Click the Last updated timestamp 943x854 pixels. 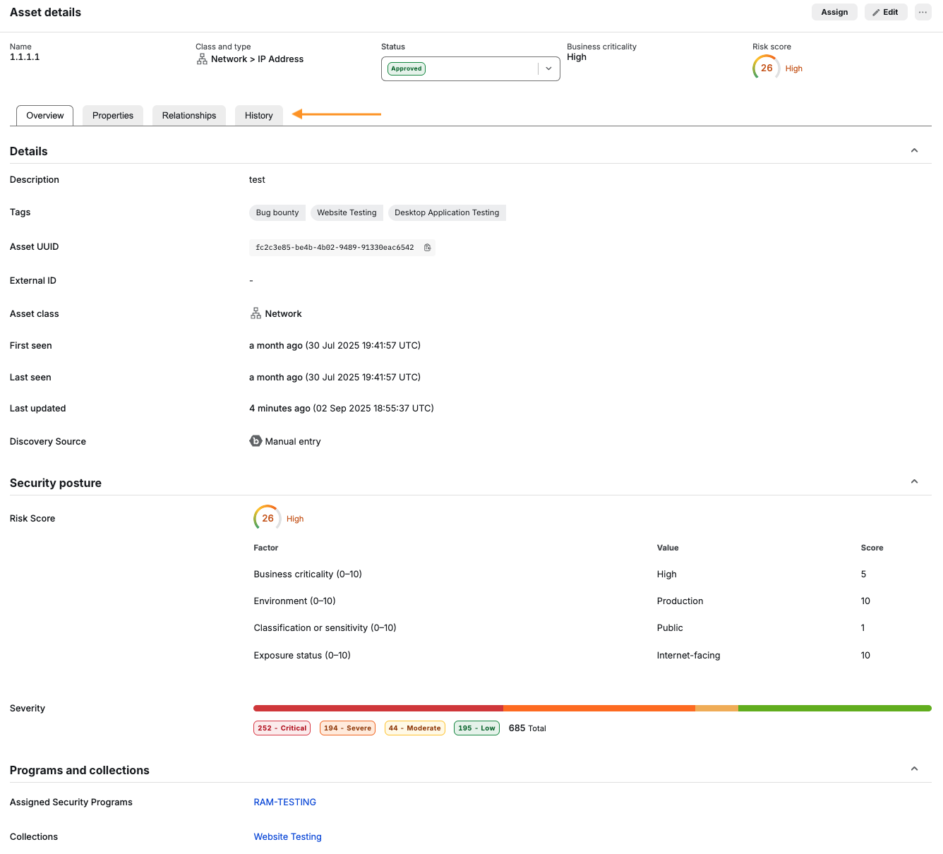[342, 409]
